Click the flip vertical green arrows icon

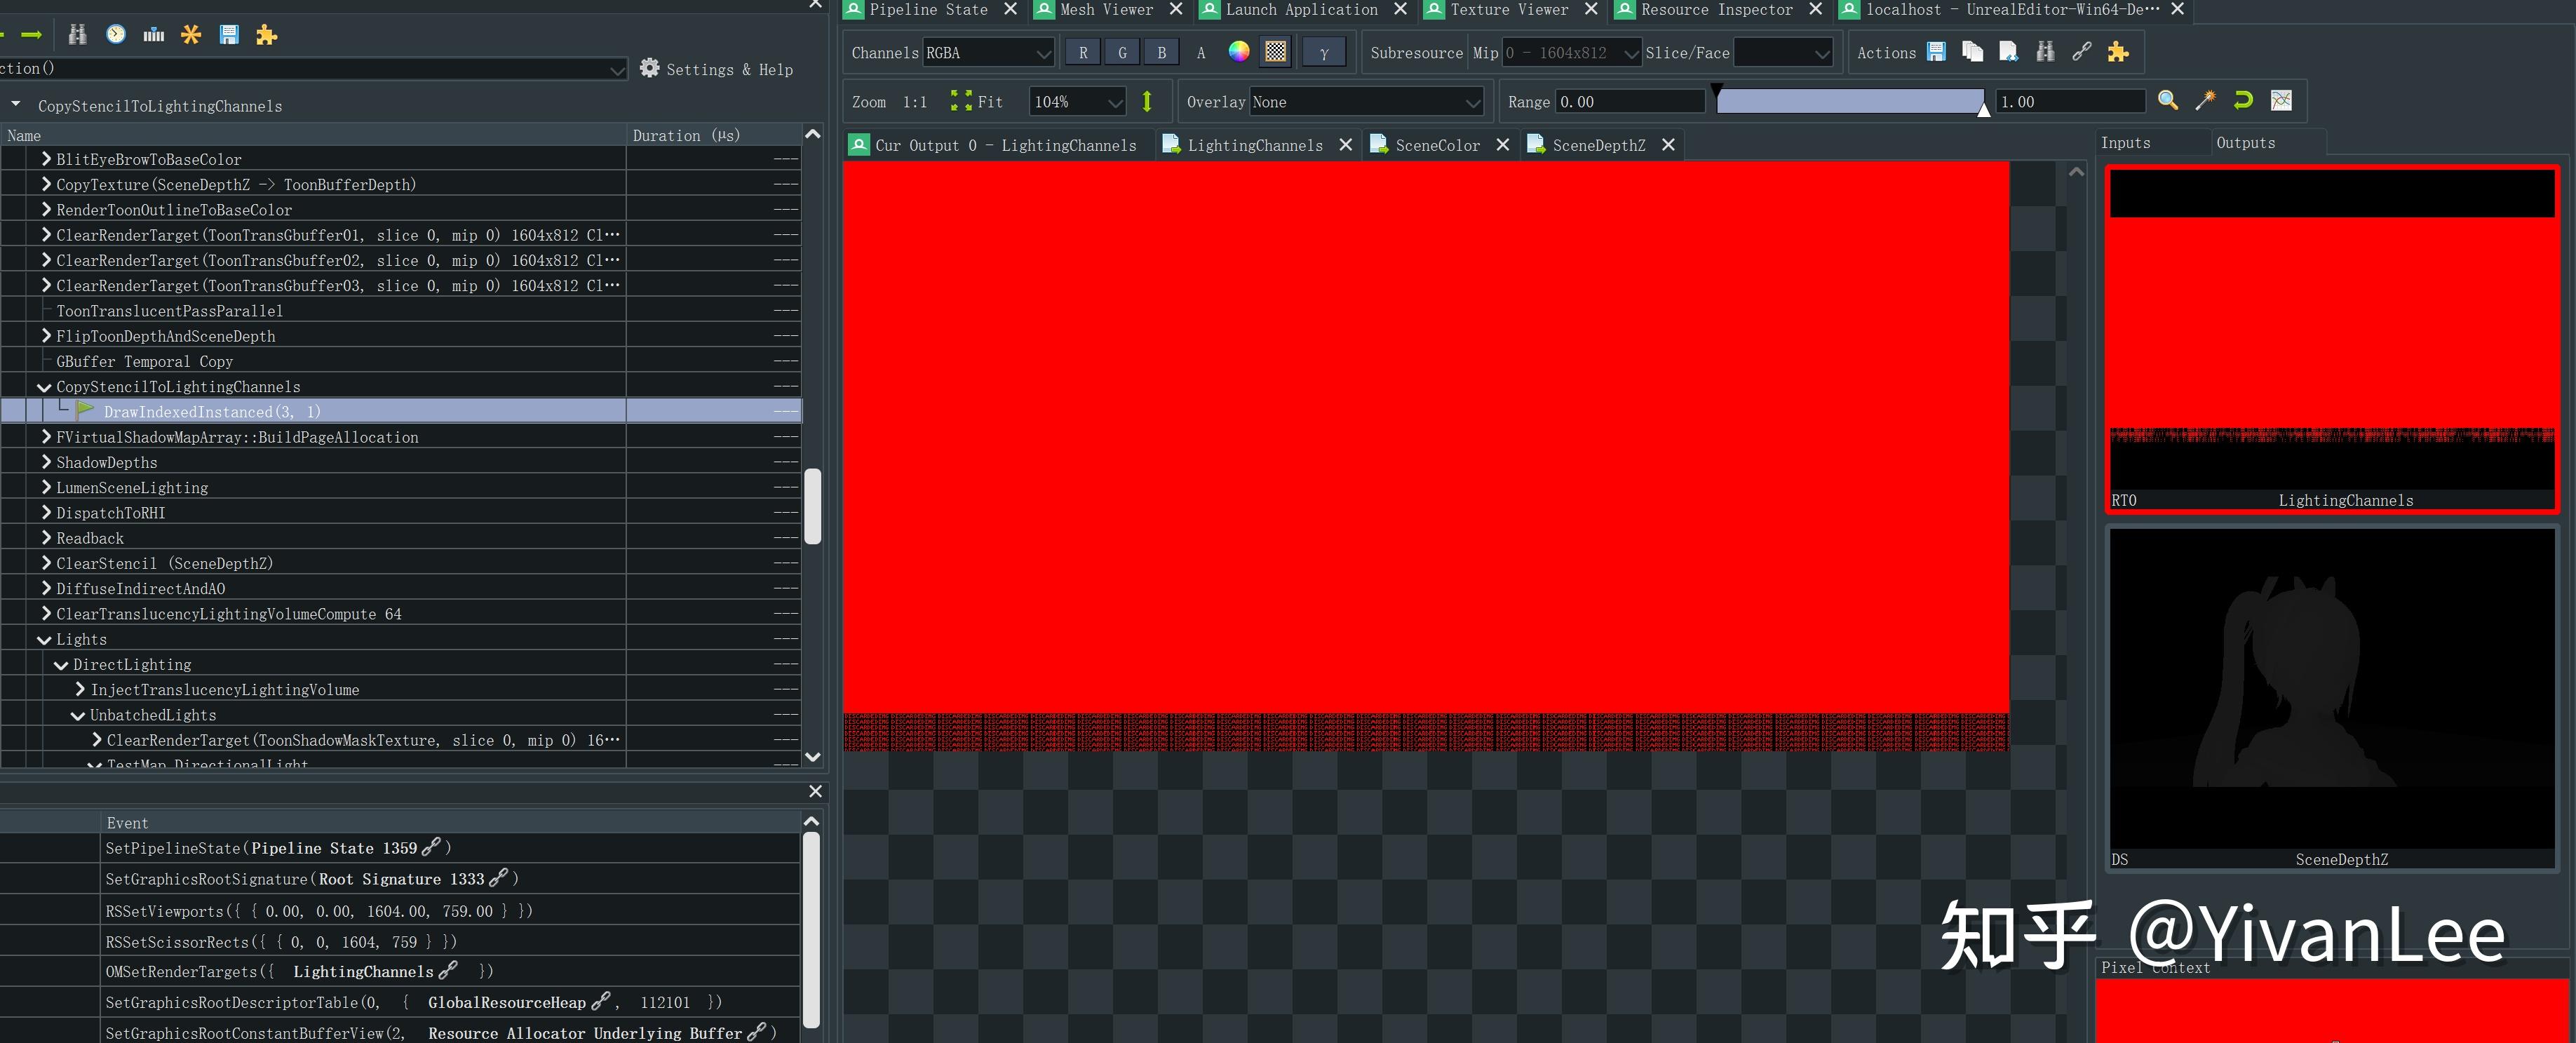(1147, 101)
